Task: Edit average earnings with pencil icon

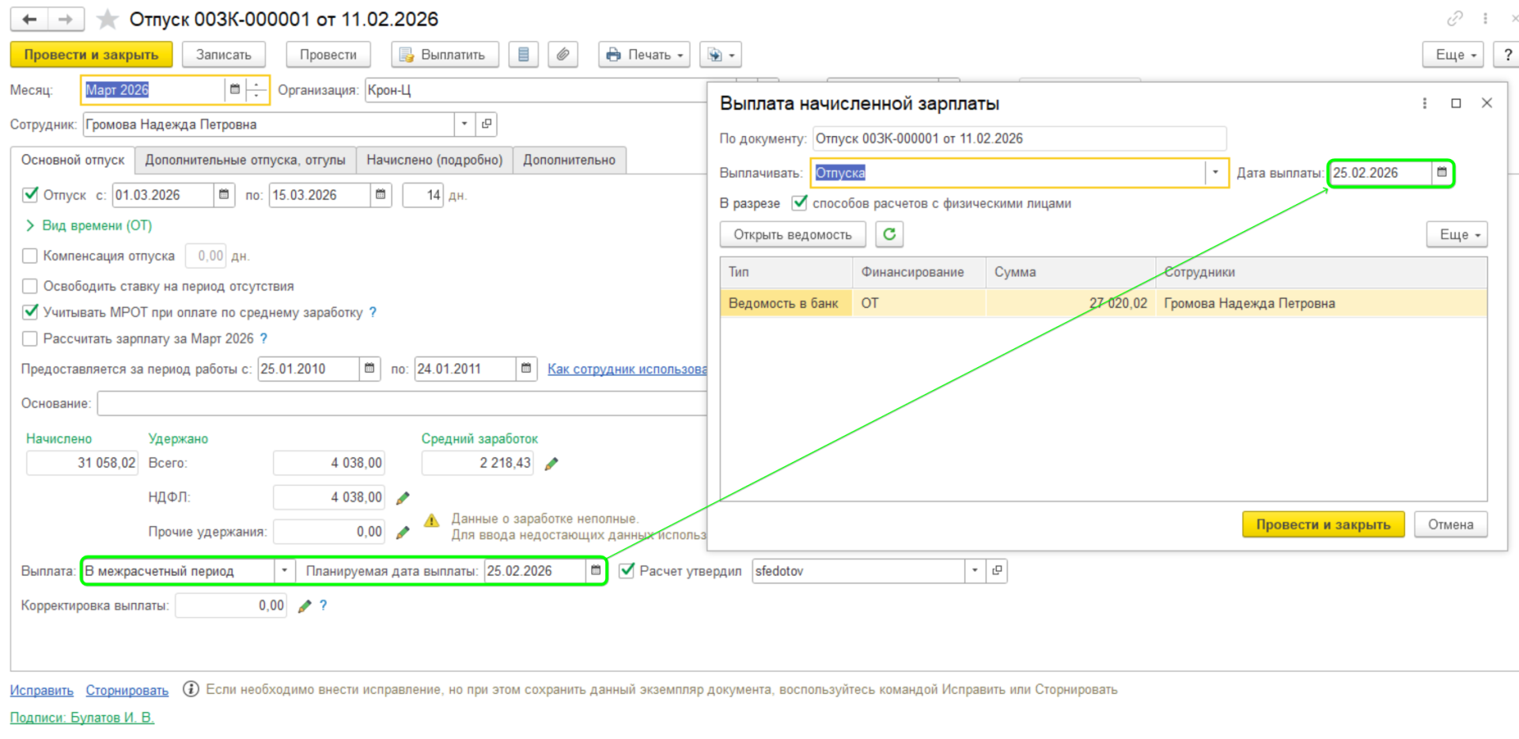Action: pyautogui.click(x=551, y=464)
